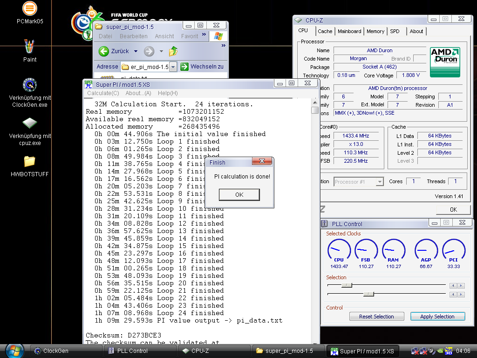
Task: Open the PCMark05 desktop icon
Action: click(x=29, y=8)
